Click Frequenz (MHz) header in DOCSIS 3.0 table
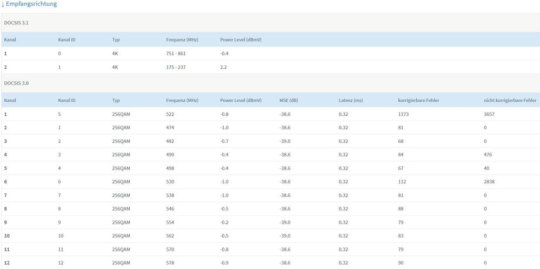The height and width of the screenshot is (269, 540). point(182,100)
